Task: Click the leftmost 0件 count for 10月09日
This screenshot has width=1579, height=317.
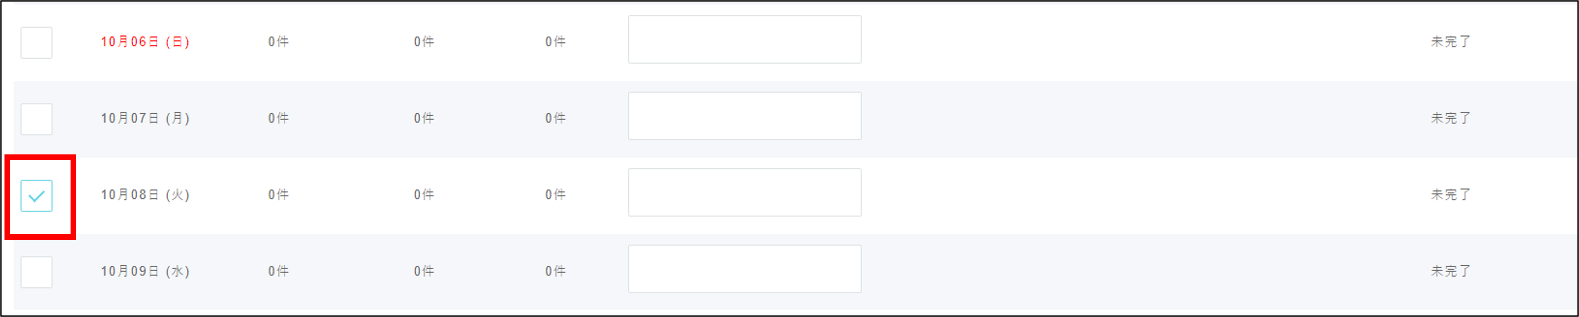Action: pos(278,271)
